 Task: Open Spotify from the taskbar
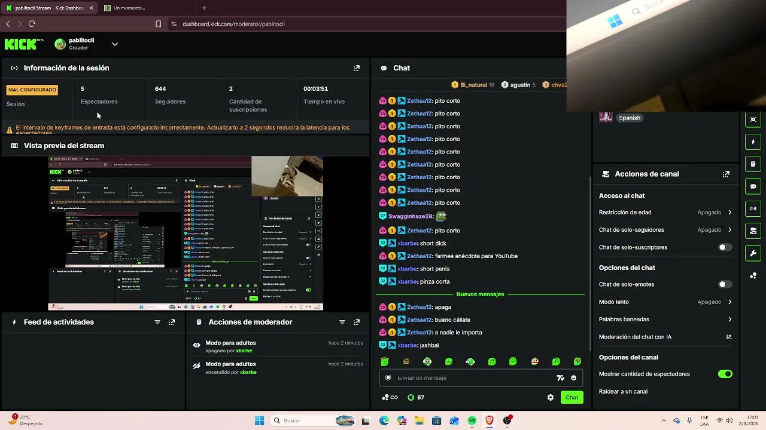point(472,421)
